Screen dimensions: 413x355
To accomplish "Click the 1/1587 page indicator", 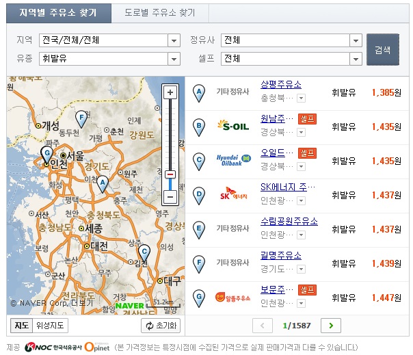I will pyautogui.click(x=297, y=326).
